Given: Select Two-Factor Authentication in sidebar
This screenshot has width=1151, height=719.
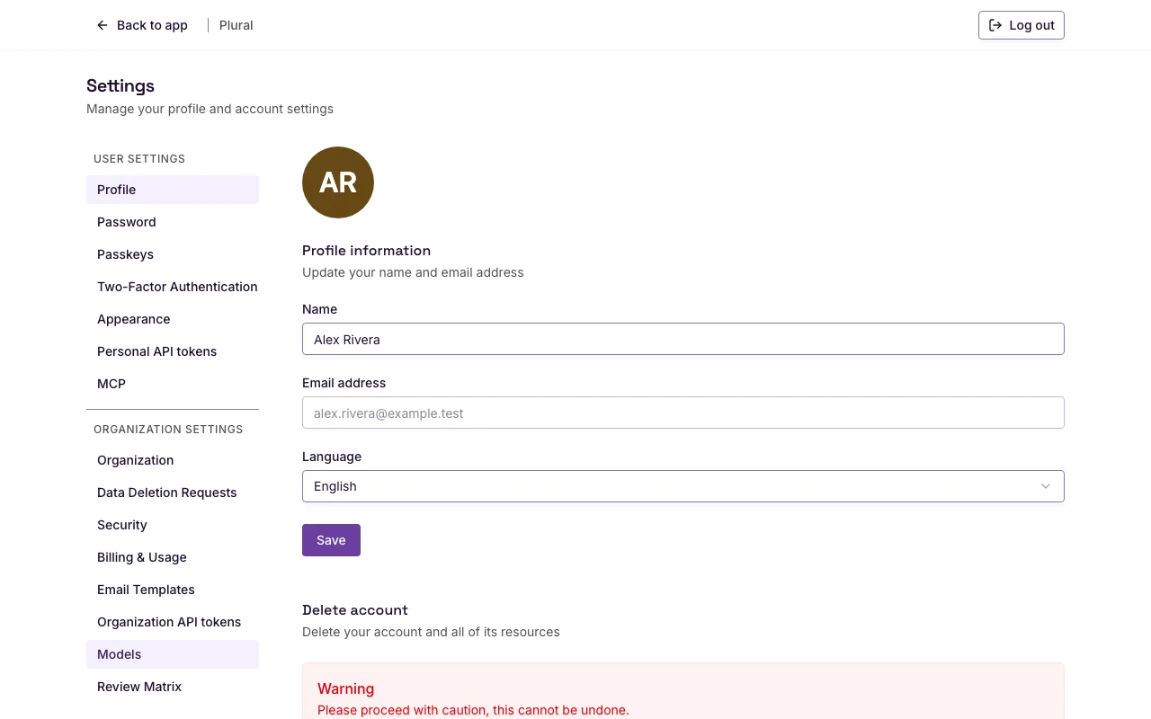Looking at the screenshot, I should tap(173, 287).
